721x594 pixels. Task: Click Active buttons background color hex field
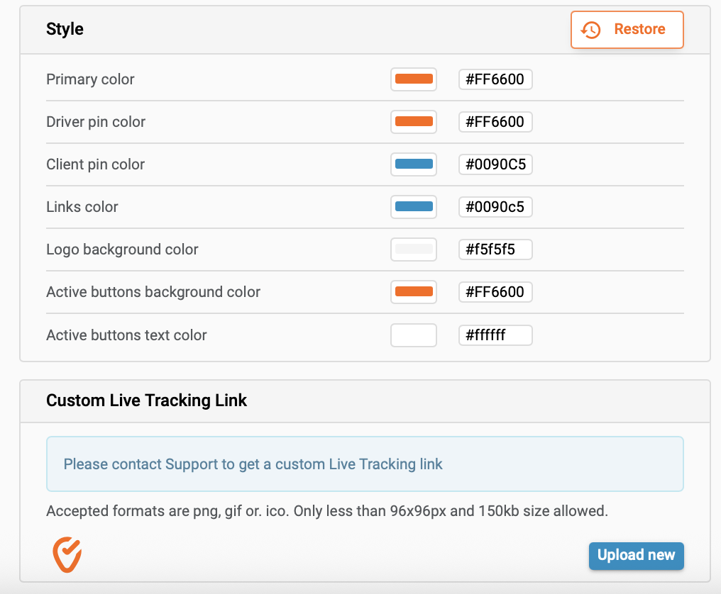[495, 292]
